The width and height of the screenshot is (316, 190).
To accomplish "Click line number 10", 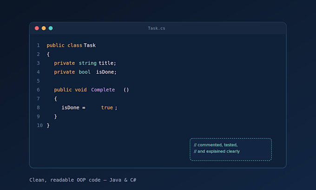I will [39, 125].
